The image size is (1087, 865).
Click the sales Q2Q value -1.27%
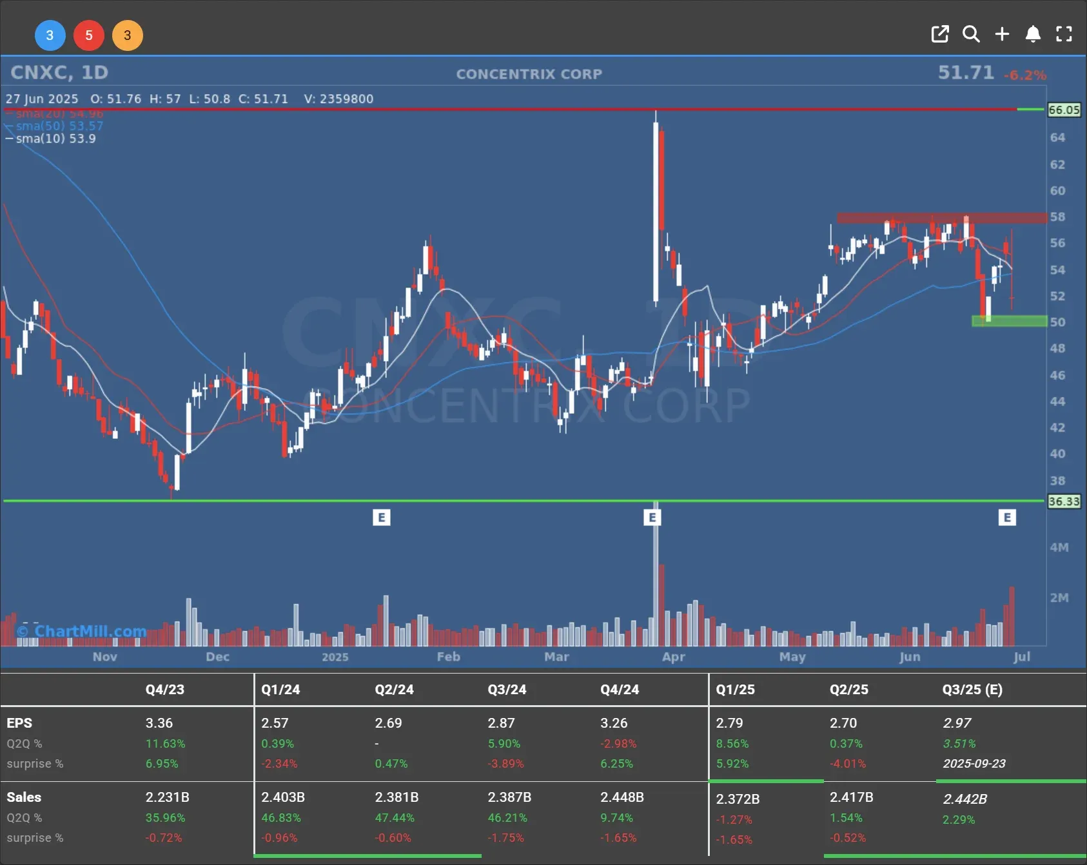(x=734, y=820)
